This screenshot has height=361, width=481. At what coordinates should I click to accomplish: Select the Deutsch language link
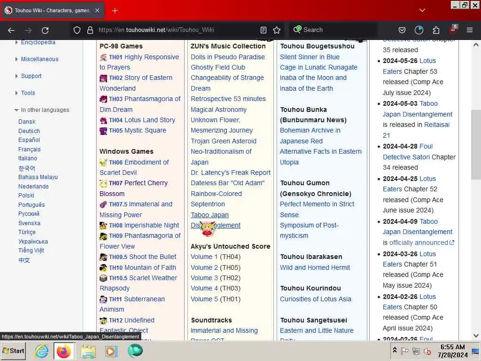pyautogui.click(x=29, y=131)
